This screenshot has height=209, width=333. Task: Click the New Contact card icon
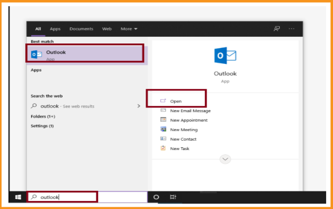click(163, 138)
